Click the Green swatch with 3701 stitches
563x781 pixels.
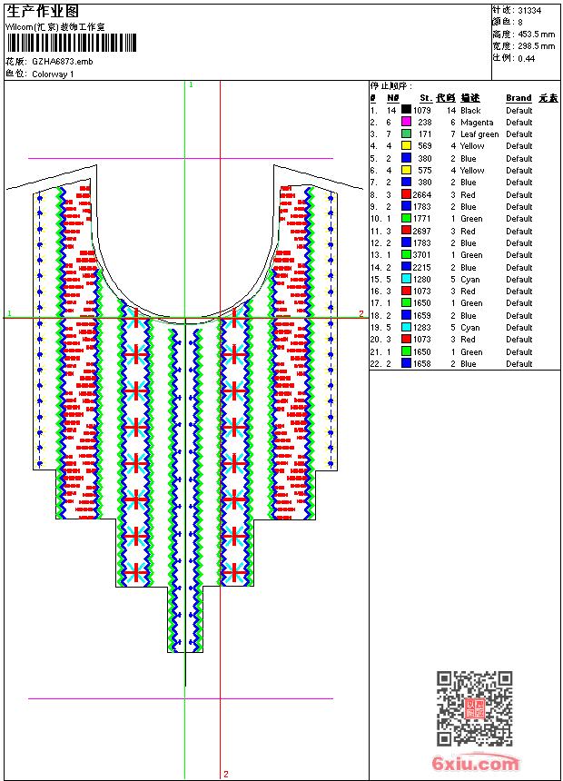(x=406, y=255)
